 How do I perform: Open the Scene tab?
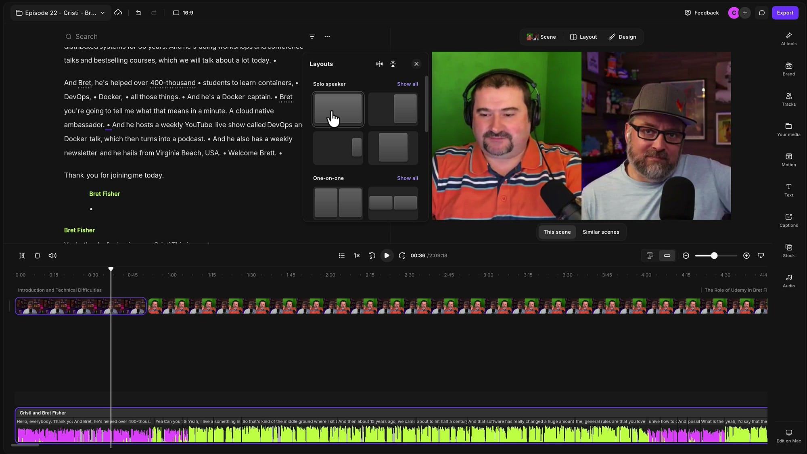pyautogui.click(x=541, y=37)
